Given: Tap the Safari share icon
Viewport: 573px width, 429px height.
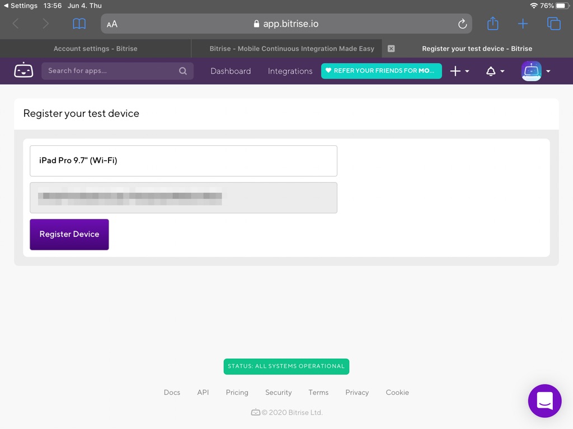Looking at the screenshot, I should (x=492, y=23).
